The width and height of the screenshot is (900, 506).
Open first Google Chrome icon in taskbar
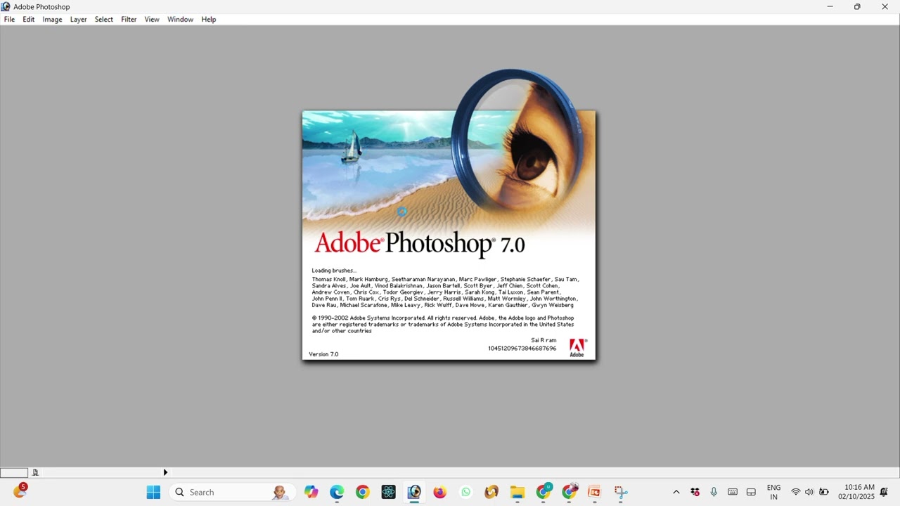pos(362,492)
